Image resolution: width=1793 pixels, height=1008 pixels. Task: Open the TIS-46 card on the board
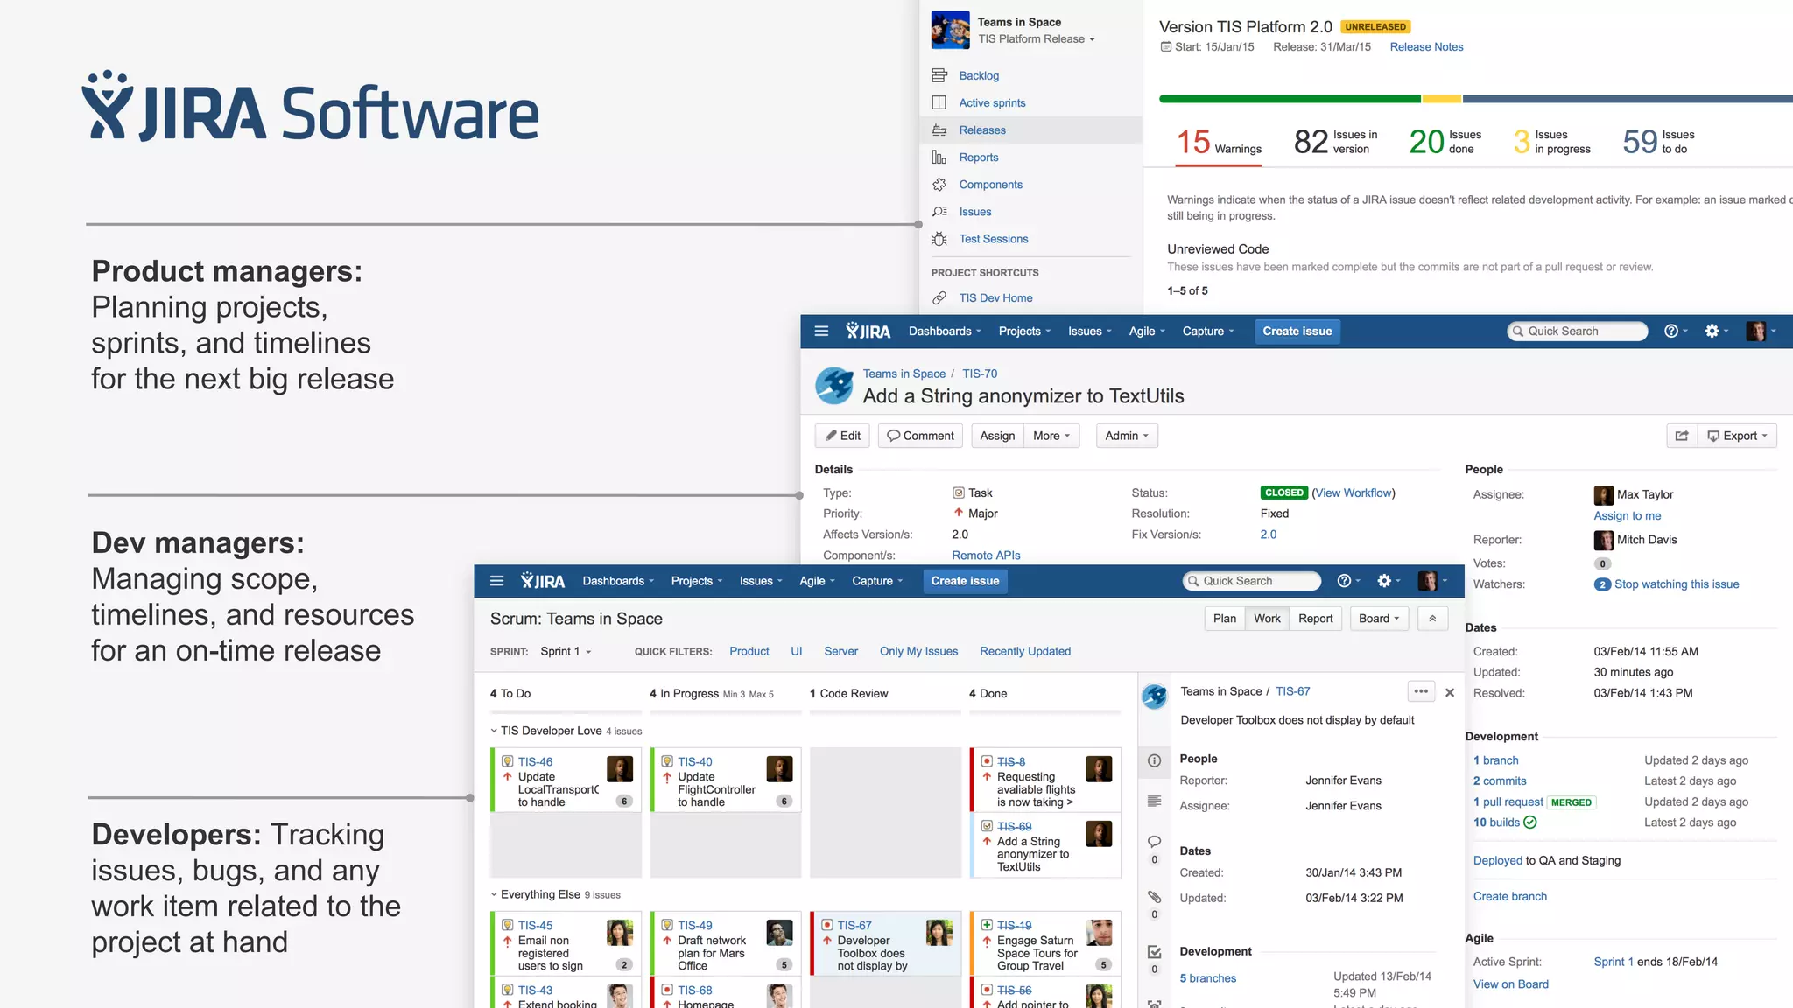click(x=566, y=780)
